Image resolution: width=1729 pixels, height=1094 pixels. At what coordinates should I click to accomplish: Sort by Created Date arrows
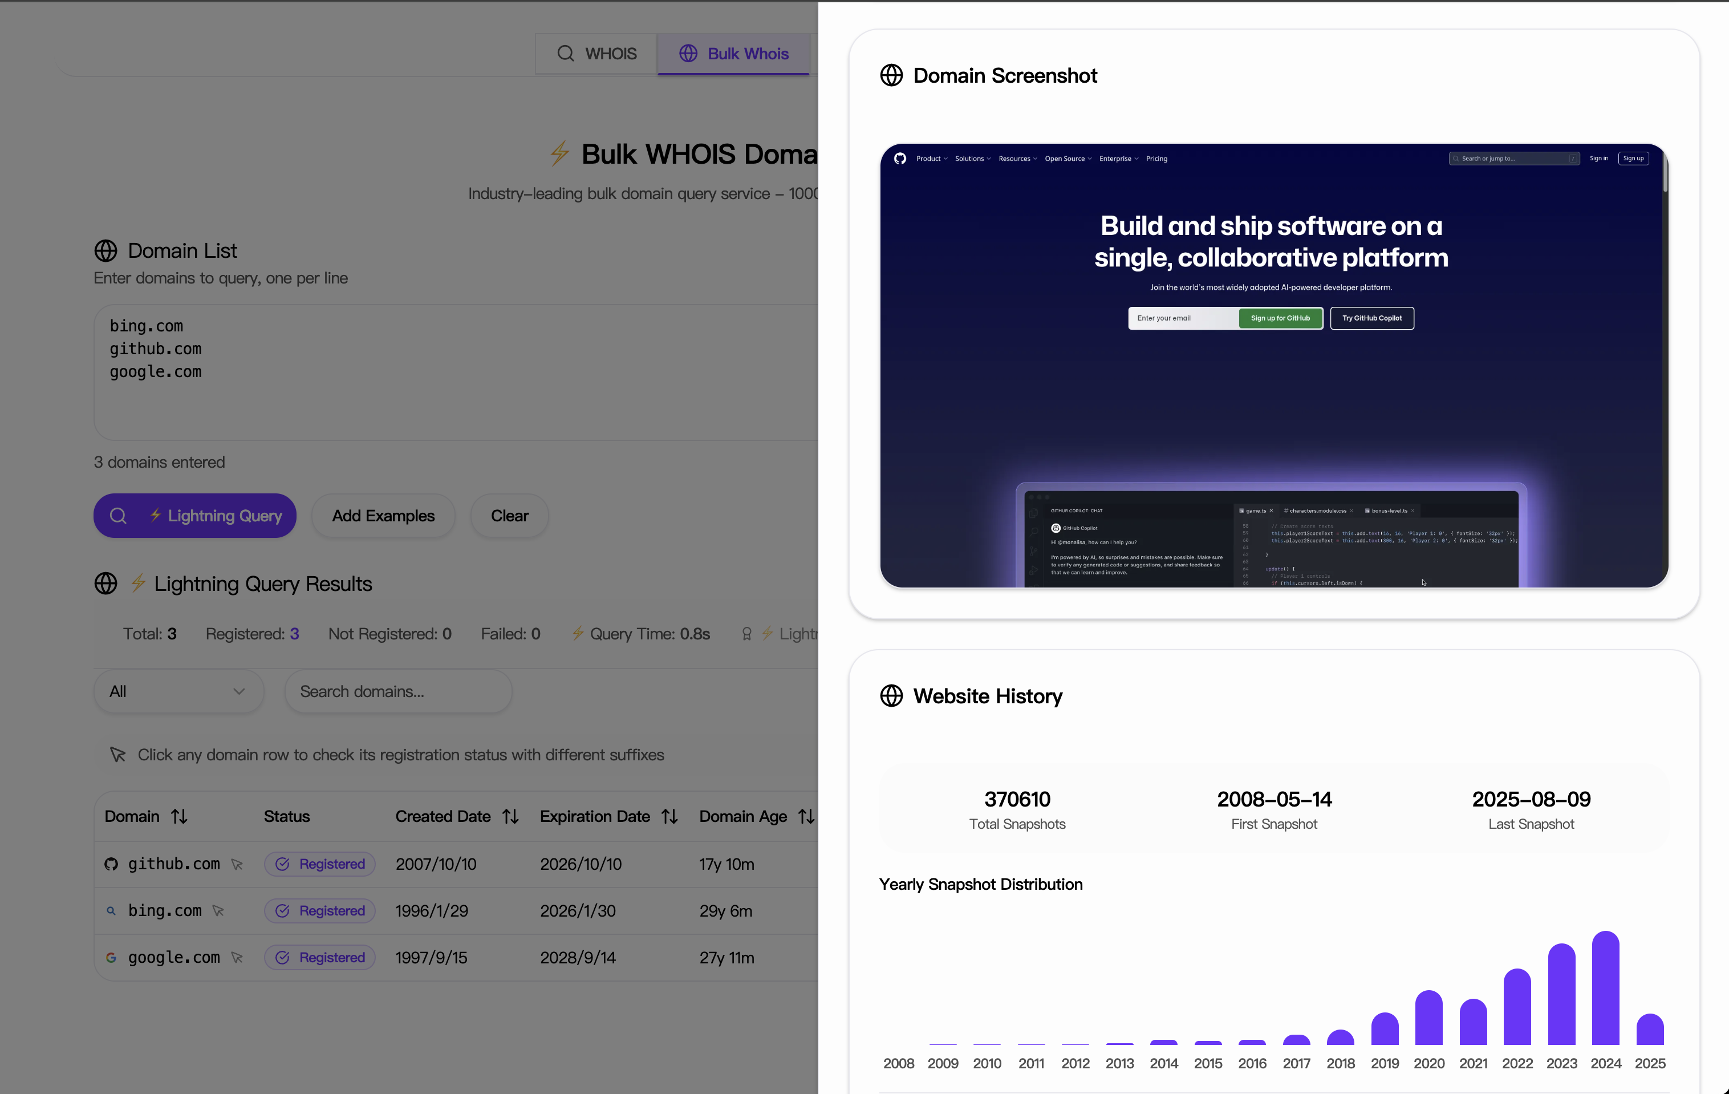coord(510,817)
